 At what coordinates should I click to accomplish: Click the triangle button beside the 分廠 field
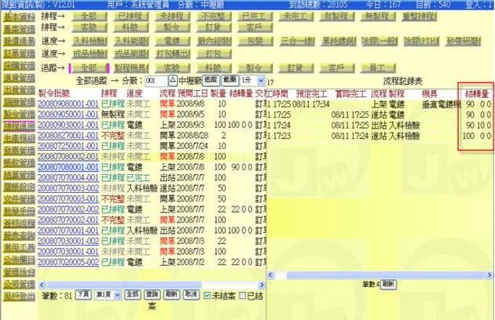click(x=173, y=80)
